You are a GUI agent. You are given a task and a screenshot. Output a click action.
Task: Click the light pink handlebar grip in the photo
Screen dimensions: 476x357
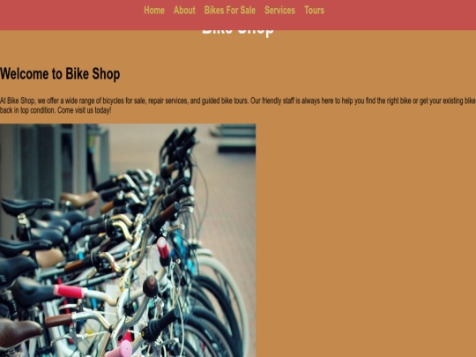(x=120, y=349)
